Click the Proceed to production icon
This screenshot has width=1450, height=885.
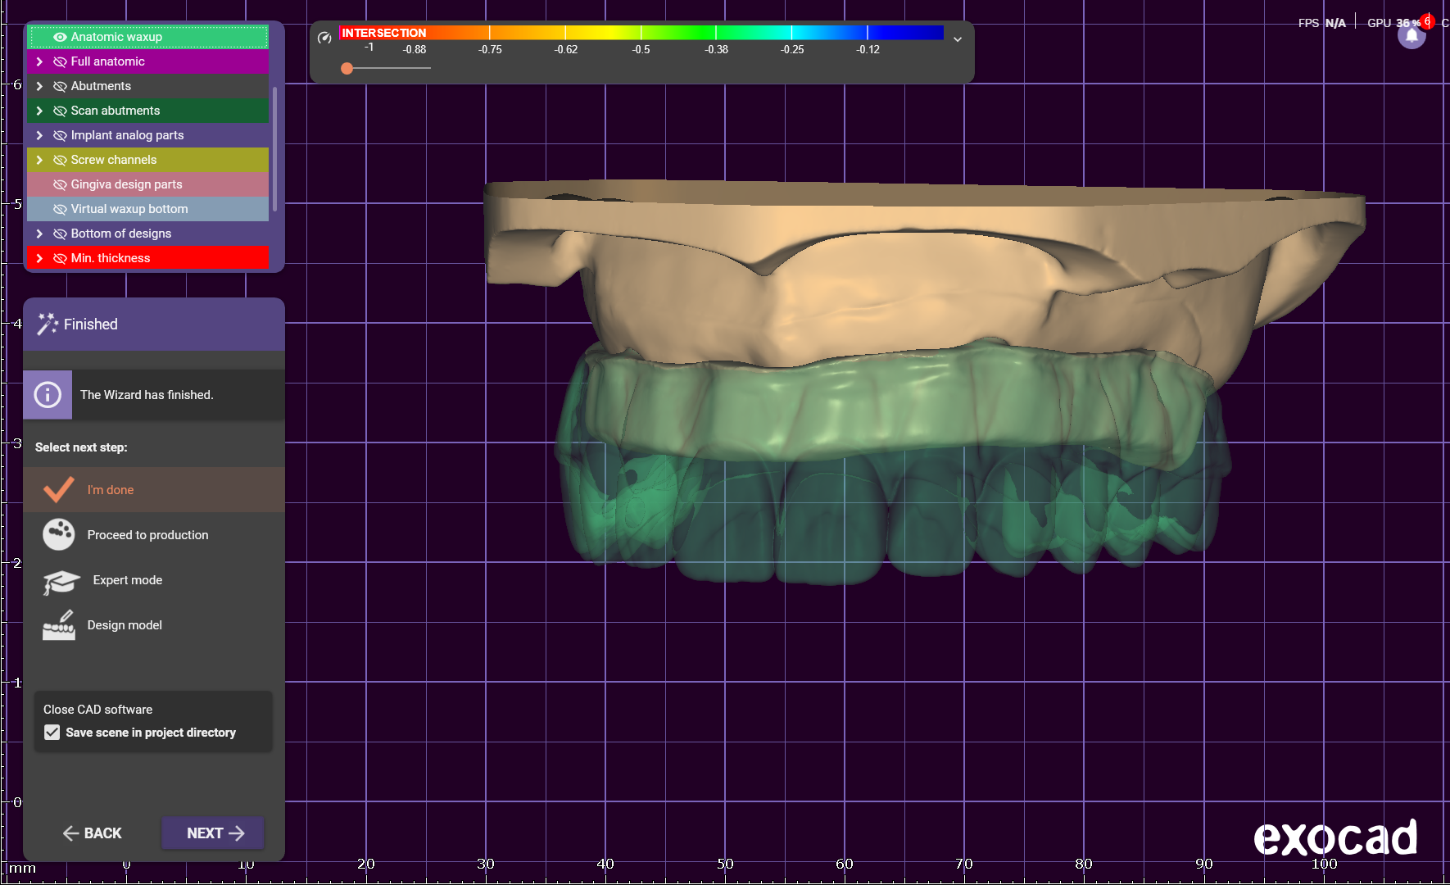[59, 535]
